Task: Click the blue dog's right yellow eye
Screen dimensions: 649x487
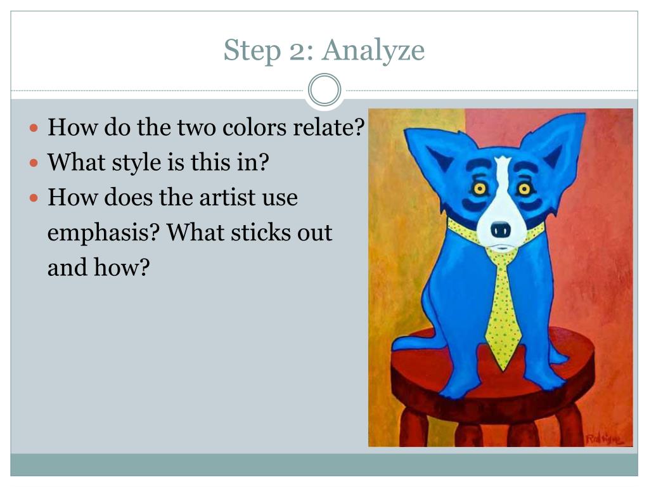Action: click(x=524, y=190)
